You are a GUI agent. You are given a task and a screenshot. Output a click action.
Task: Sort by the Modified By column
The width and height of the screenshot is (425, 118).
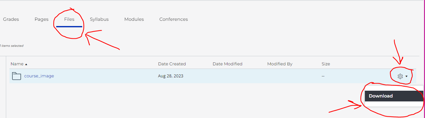pyautogui.click(x=280, y=64)
